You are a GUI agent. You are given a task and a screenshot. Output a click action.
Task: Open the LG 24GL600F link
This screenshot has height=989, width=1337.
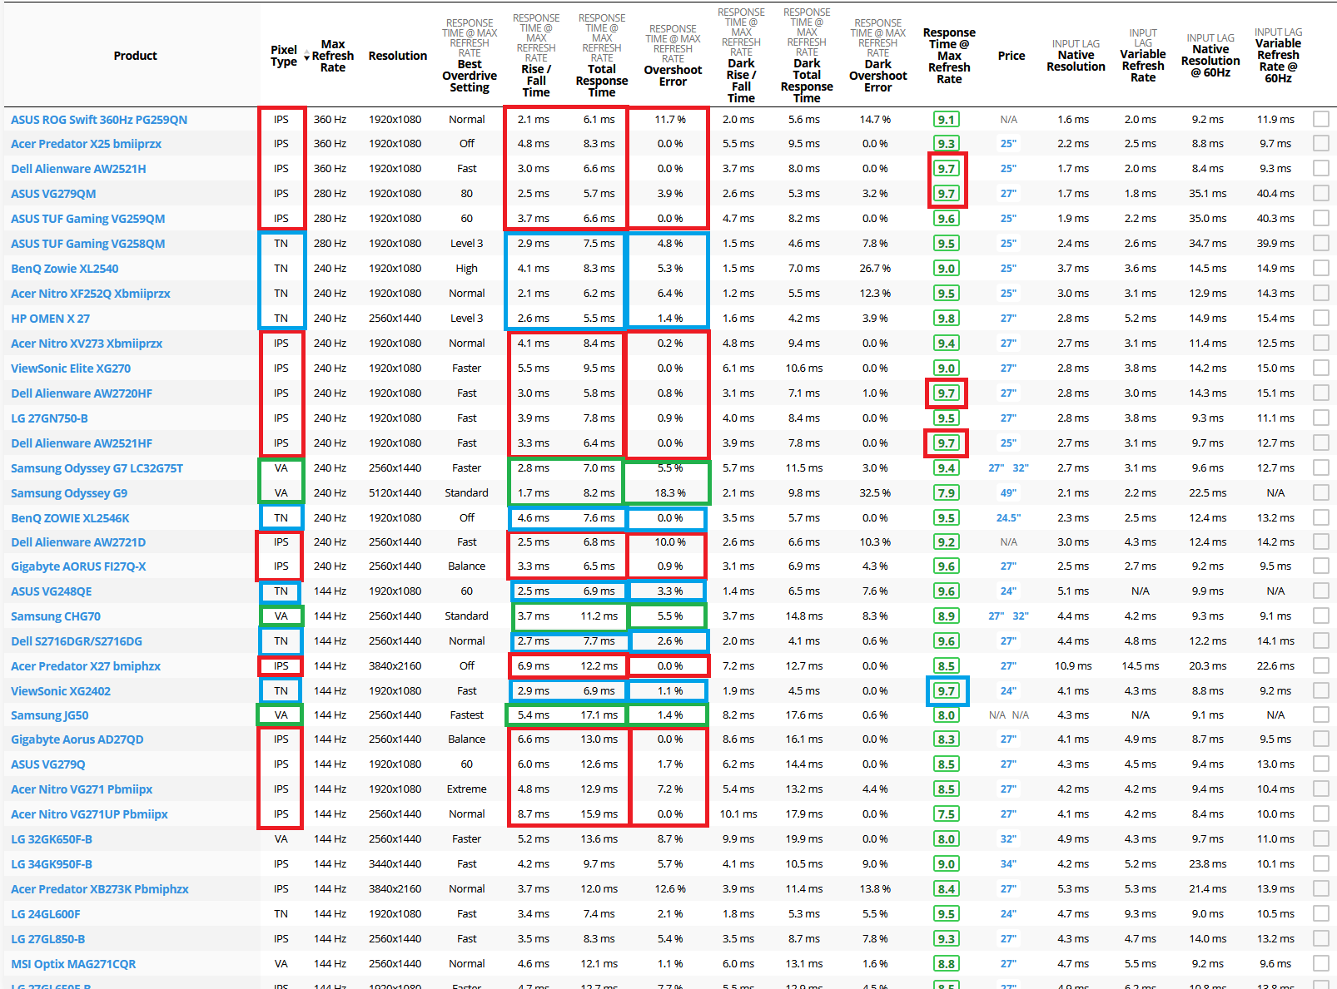point(46,914)
